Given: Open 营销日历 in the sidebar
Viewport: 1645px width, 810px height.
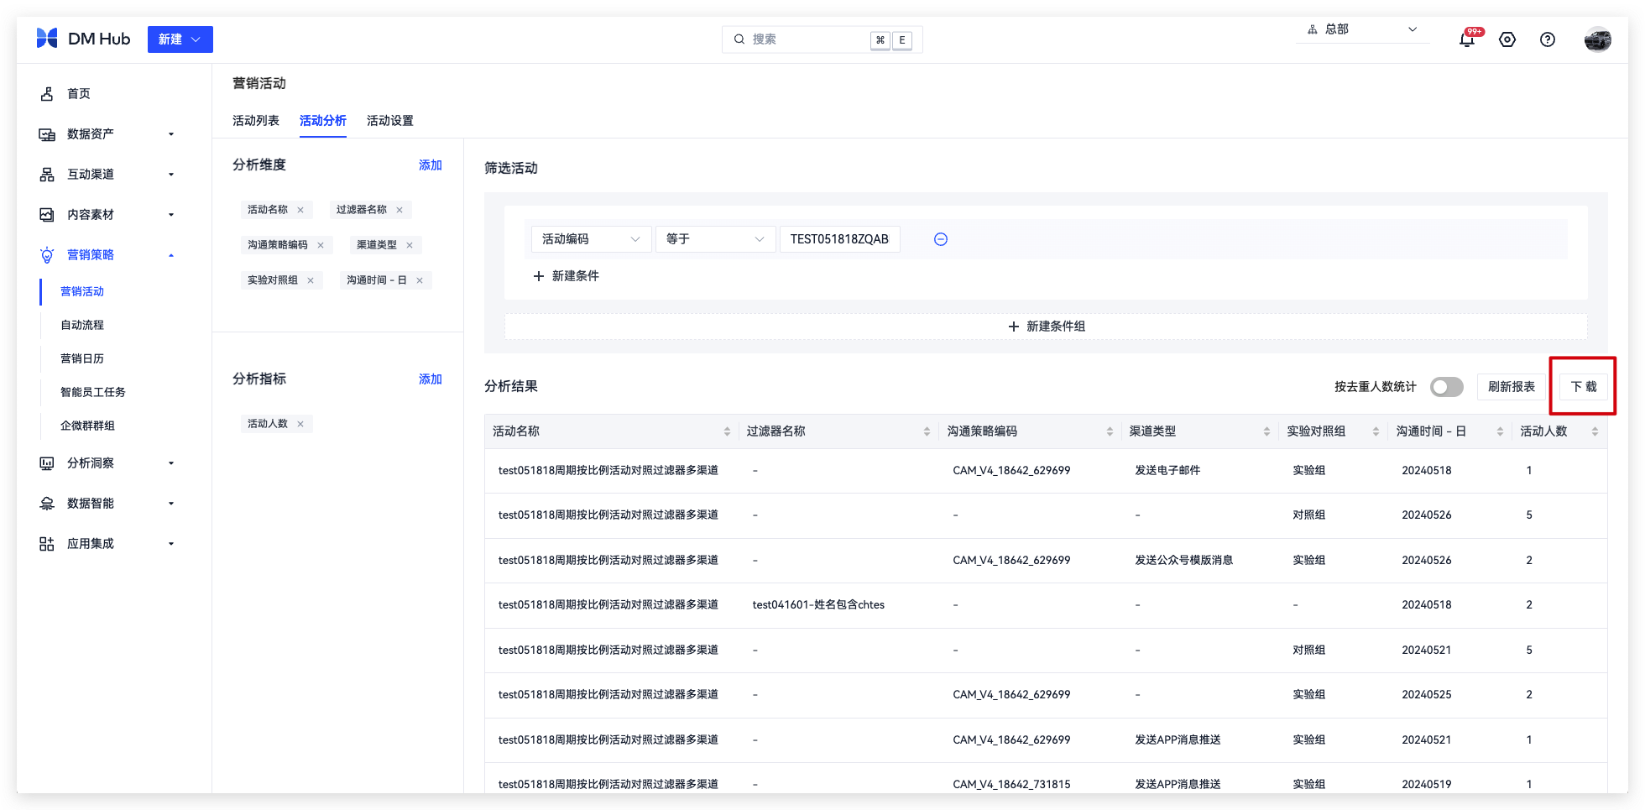Looking at the screenshot, I should (82, 358).
